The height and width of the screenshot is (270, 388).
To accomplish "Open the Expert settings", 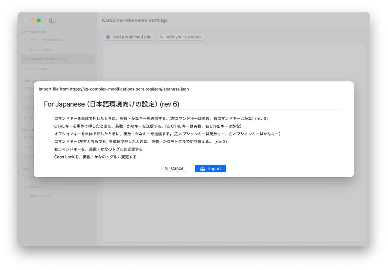I will tap(58, 186).
